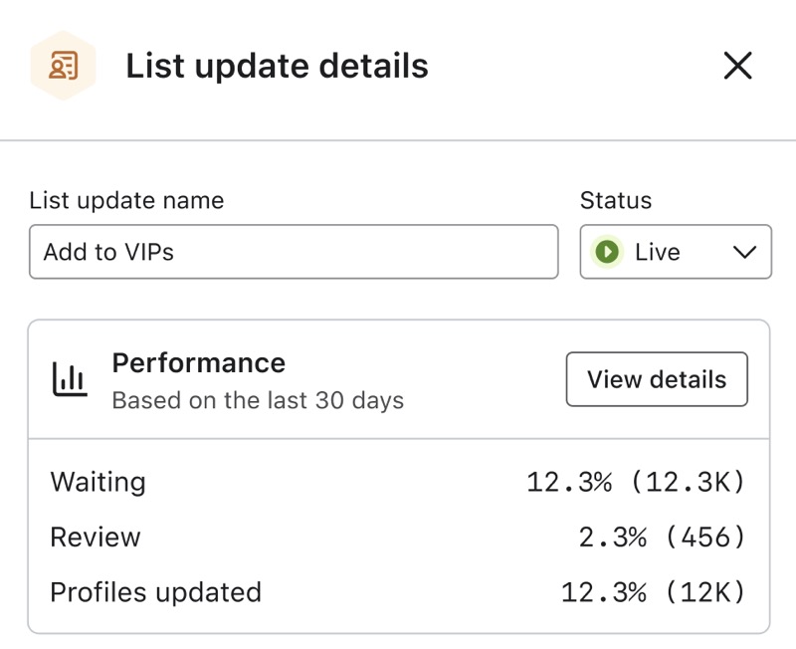The image size is (796, 649).
Task: Click the Performance bar chart icon
Action: click(69, 378)
